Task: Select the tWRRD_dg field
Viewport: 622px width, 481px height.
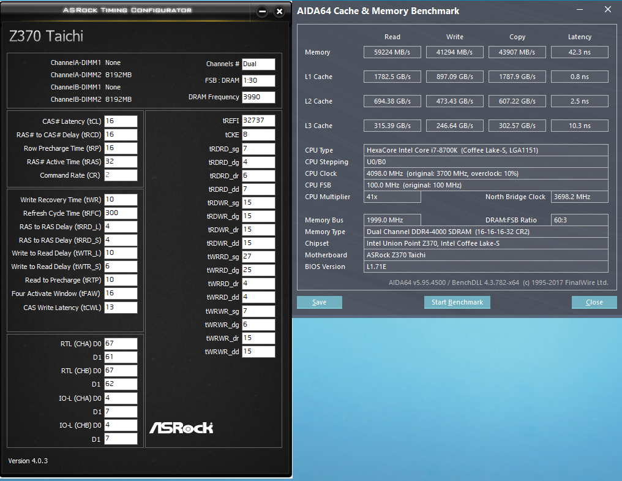Action: [x=258, y=270]
